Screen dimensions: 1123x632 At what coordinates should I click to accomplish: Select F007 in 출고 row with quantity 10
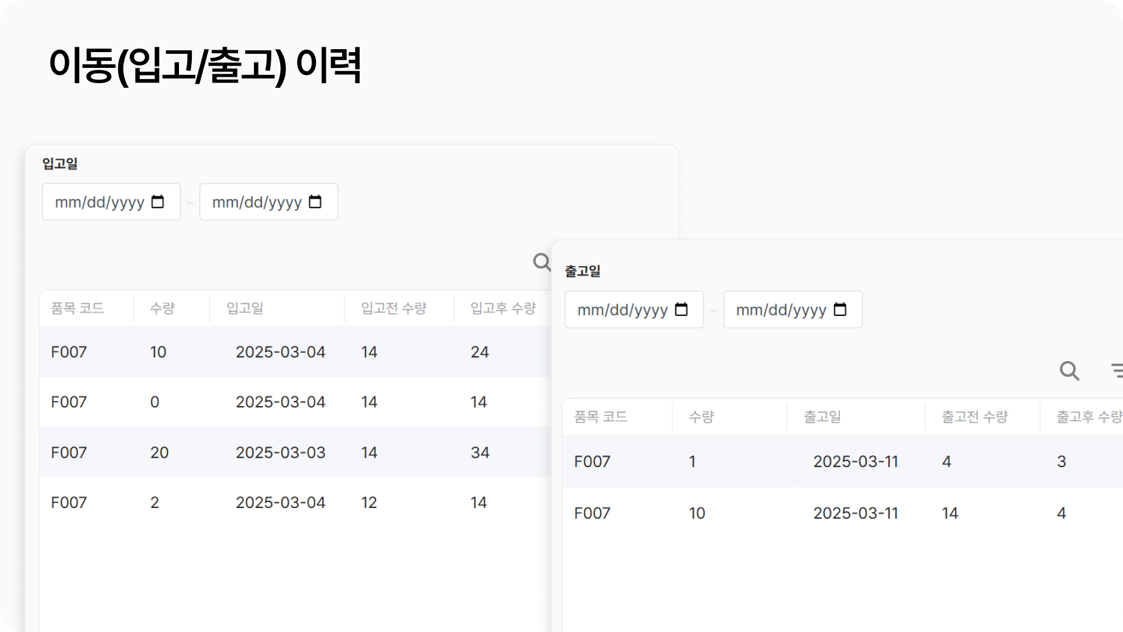[592, 513]
